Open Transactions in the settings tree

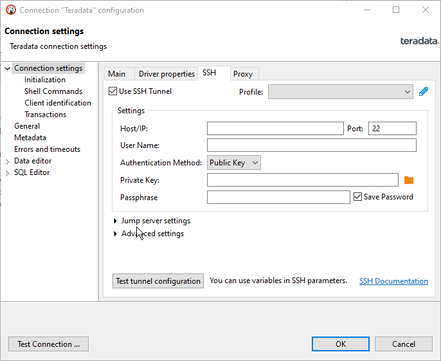pyautogui.click(x=45, y=115)
